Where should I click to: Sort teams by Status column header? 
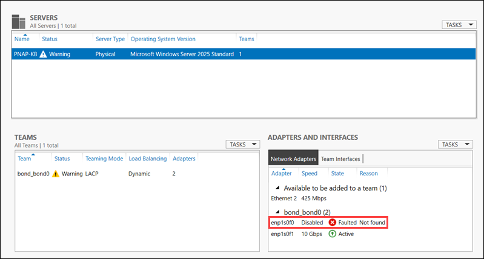point(62,159)
